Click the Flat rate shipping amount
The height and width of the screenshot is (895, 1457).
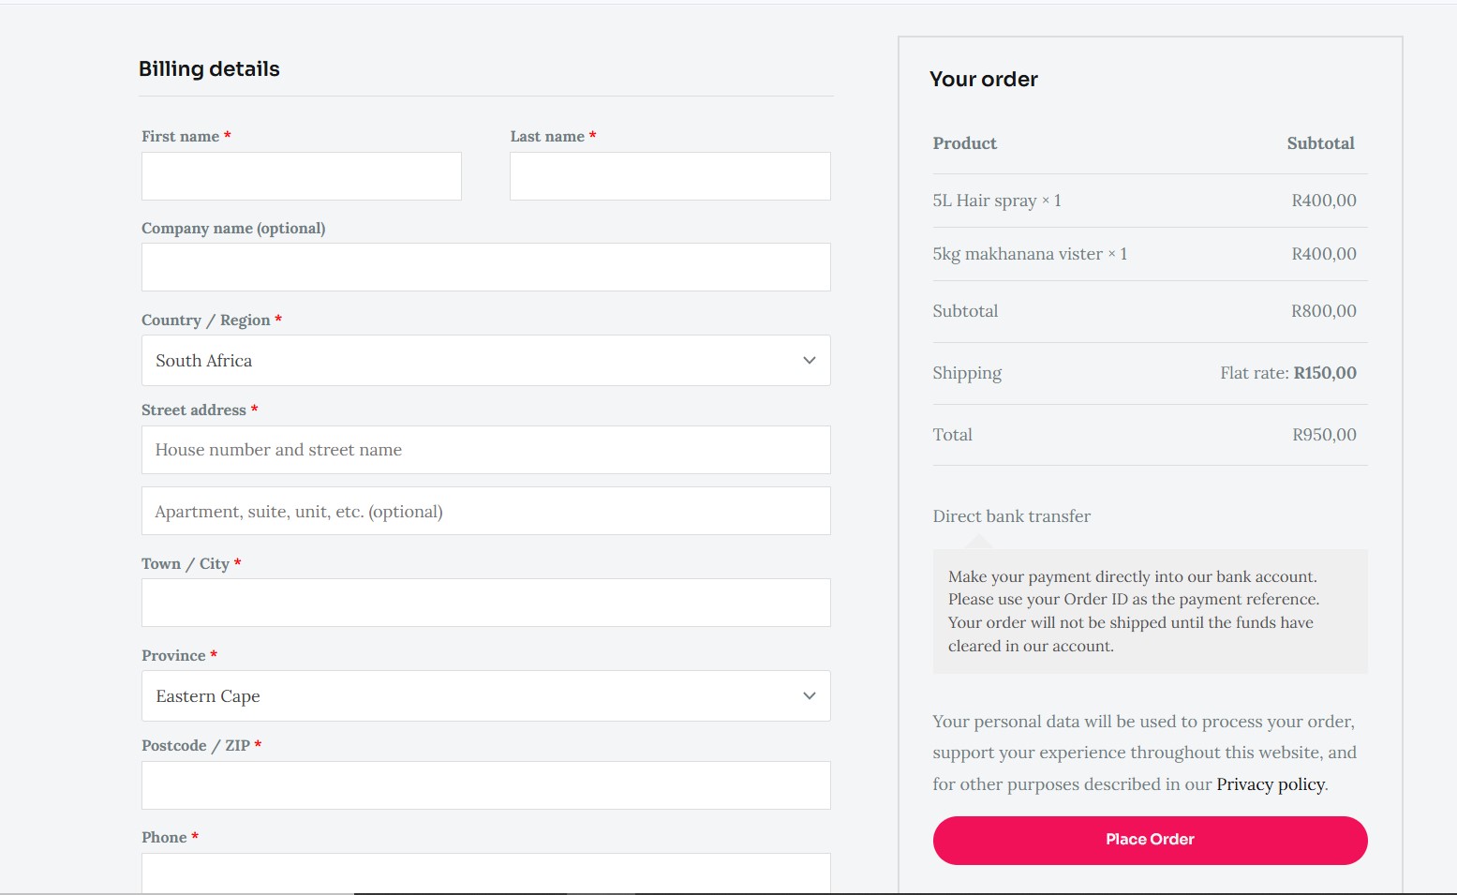[x=1287, y=373]
